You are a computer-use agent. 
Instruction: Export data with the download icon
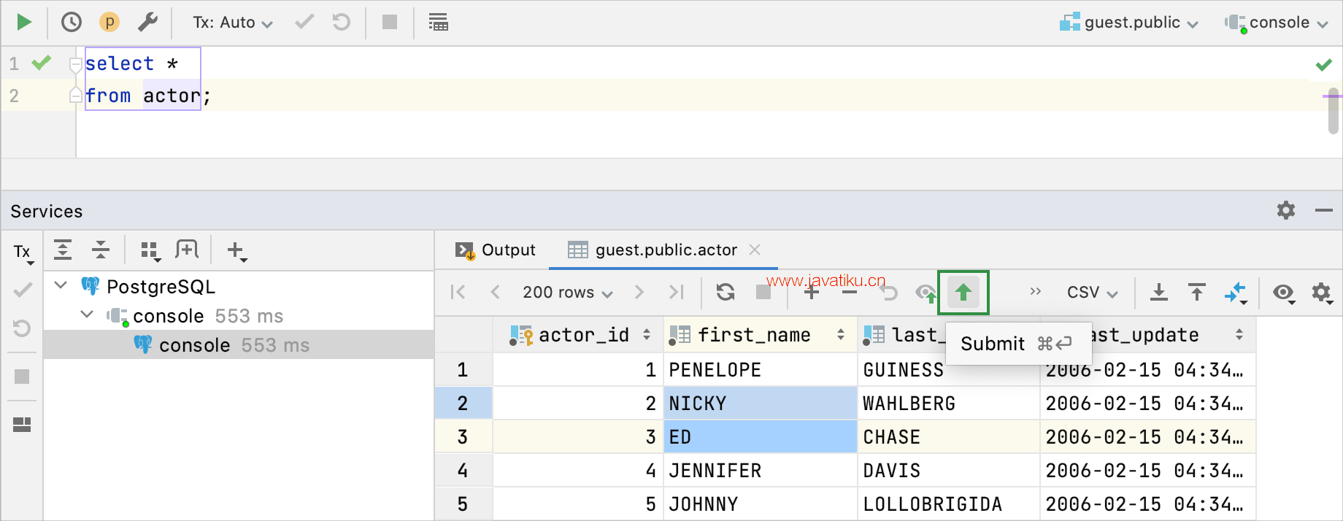1159,293
